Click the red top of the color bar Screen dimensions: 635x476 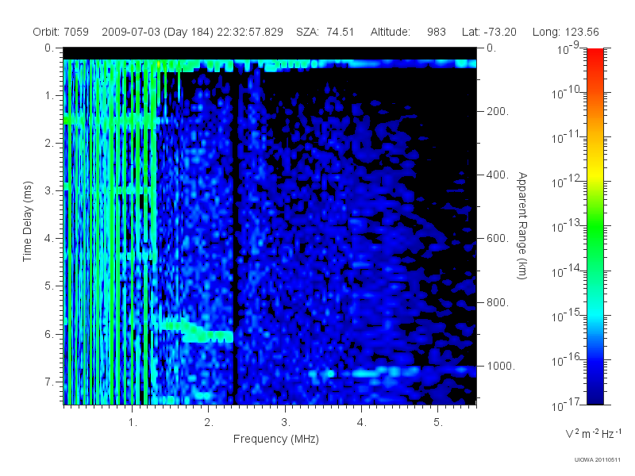pos(595,55)
